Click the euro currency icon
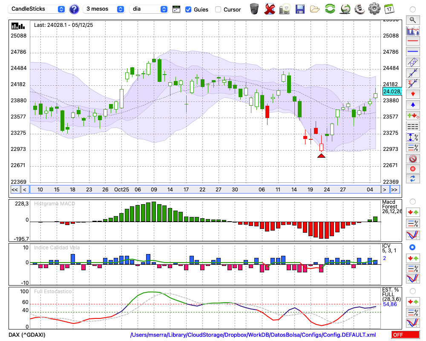This screenshot has width=426, height=341. click(360, 9)
